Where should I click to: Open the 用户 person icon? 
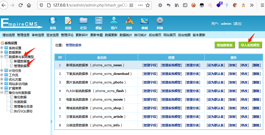[x=114, y=21]
